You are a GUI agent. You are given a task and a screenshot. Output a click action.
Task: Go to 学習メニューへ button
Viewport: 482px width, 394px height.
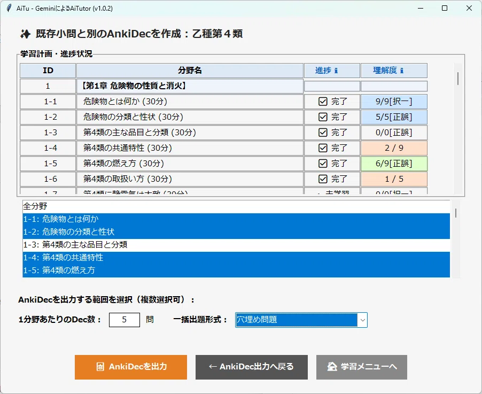pyautogui.click(x=361, y=367)
